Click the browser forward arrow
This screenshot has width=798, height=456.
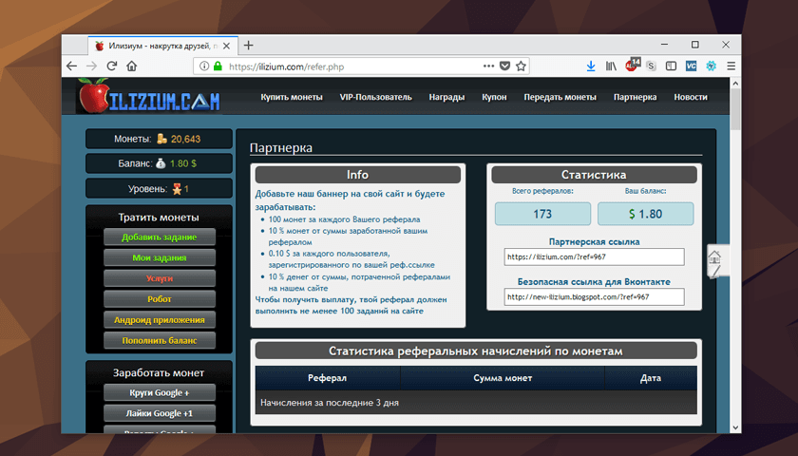click(x=91, y=66)
